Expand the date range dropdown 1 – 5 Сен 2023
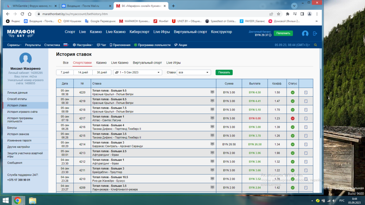365x205 pixels. [138, 73]
